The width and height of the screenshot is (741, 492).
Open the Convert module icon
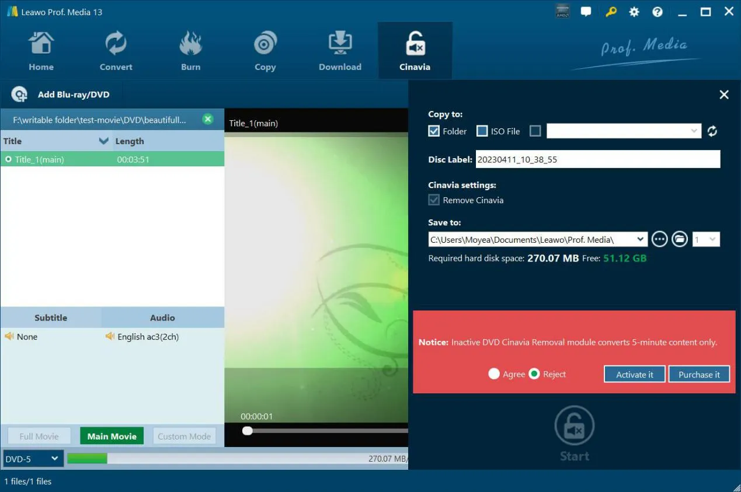tap(116, 44)
